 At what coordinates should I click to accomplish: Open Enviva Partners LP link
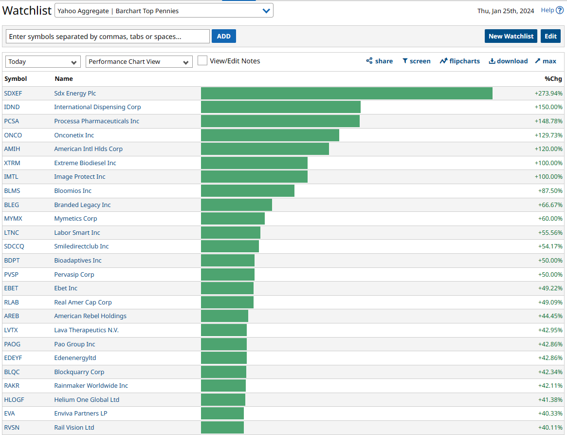[x=81, y=415]
